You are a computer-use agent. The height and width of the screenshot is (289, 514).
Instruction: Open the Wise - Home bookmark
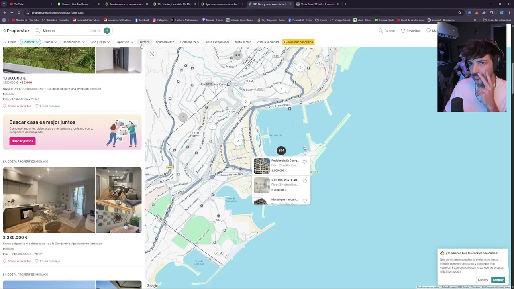point(363,20)
